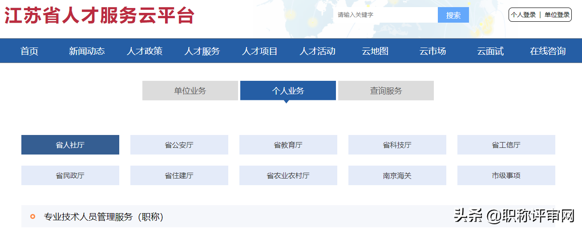The width and height of the screenshot is (582, 230).
Task: Open 云市场 menu item
Action: click(432, 51)
